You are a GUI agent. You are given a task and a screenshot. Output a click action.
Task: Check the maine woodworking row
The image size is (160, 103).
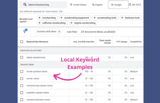point(22,58)
